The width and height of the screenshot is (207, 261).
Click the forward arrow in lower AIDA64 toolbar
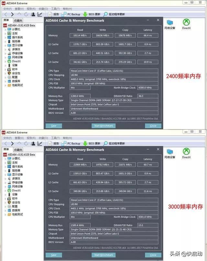click(x=12, y=144)
